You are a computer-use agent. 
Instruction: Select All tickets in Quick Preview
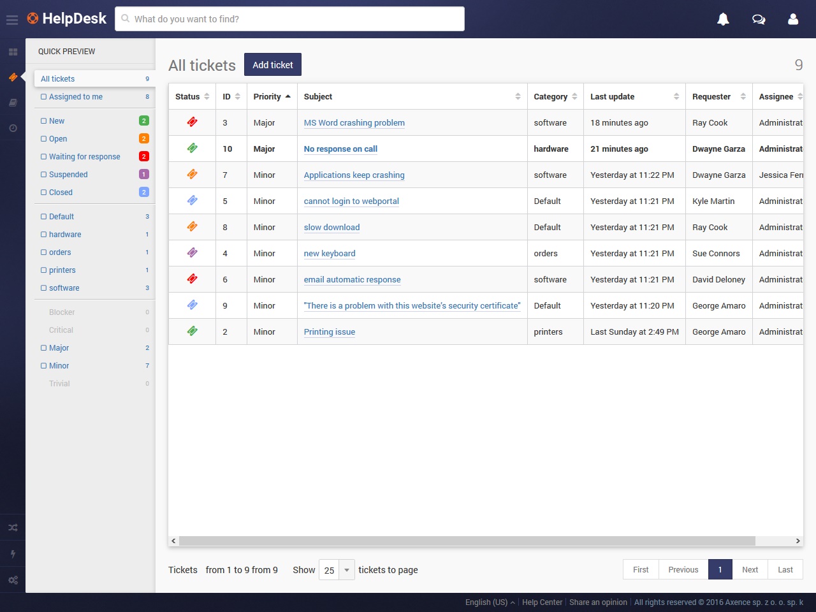pos(58,79)
